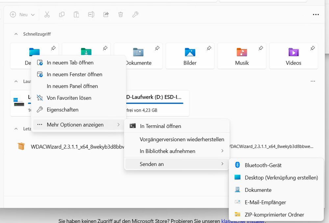Select In neuem Tab öffnen
This screenshot has height=223, width=329.
(x=79, y=63)
